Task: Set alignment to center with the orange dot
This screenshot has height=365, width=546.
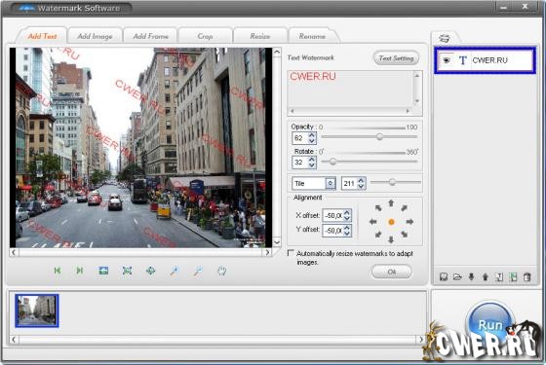Action: 391,222
